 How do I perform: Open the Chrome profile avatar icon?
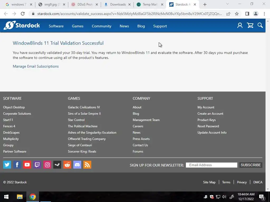pos(256,14)
